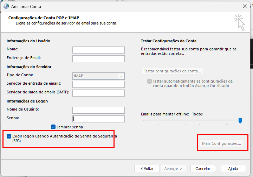Focus the Endereço de Email field
The width and height of the screenshot is (253, 177).
click(98, 59)
